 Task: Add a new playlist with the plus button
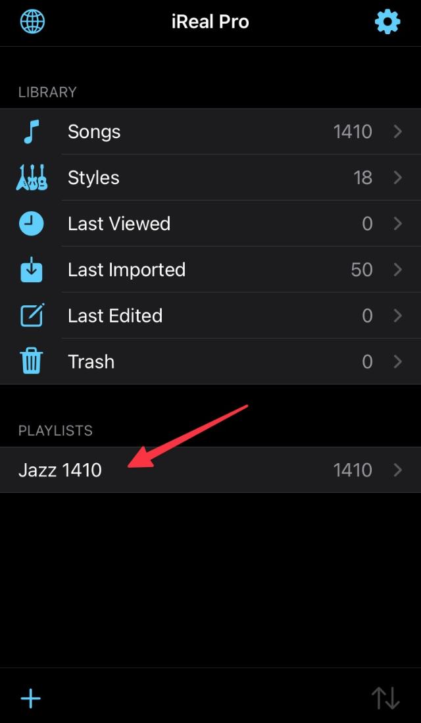click(x=30, y=699)
